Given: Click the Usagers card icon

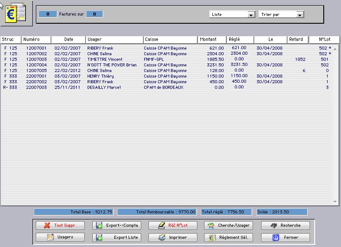Looking at the screenshot, I should point(51,237).
